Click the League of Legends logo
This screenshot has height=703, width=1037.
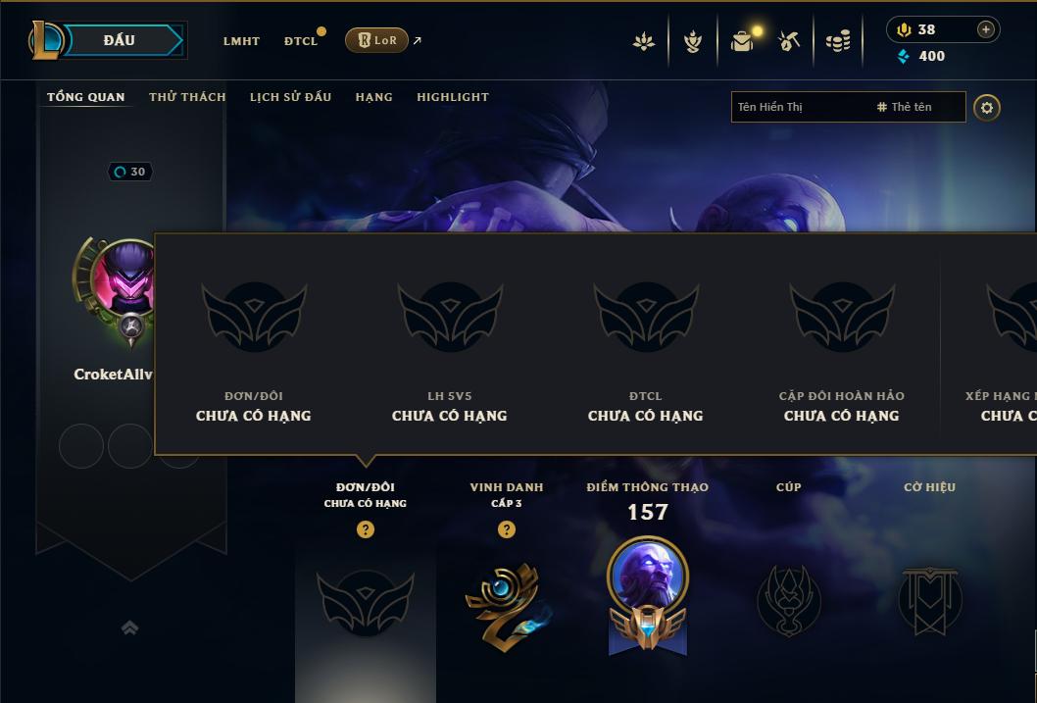[45, 40]
